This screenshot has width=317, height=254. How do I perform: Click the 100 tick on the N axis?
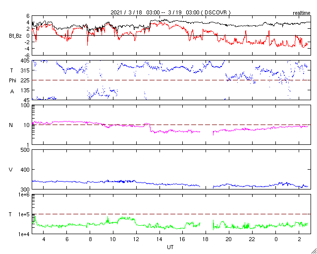click(x=25, y=105)
